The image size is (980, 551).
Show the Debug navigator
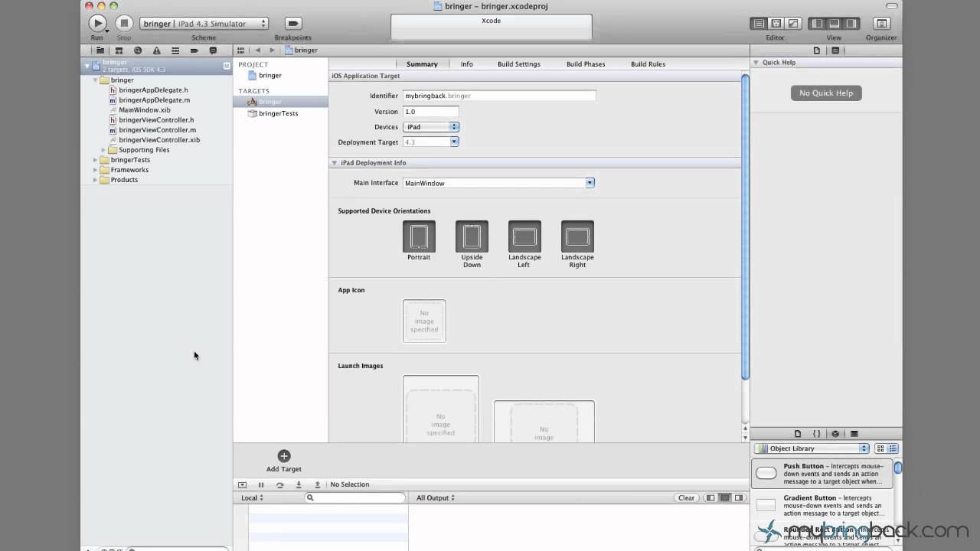click(175, 51)
